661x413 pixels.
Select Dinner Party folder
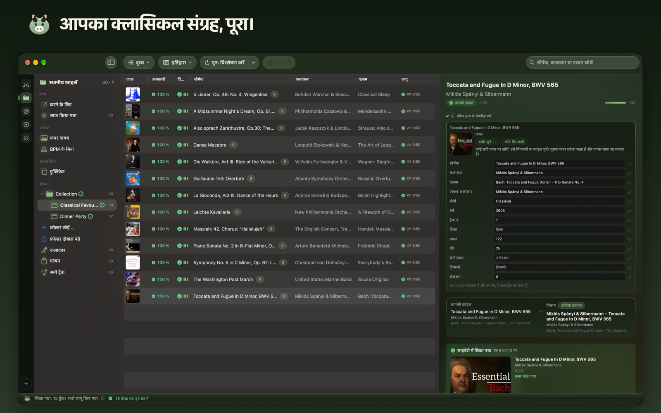tap(77, 216)
